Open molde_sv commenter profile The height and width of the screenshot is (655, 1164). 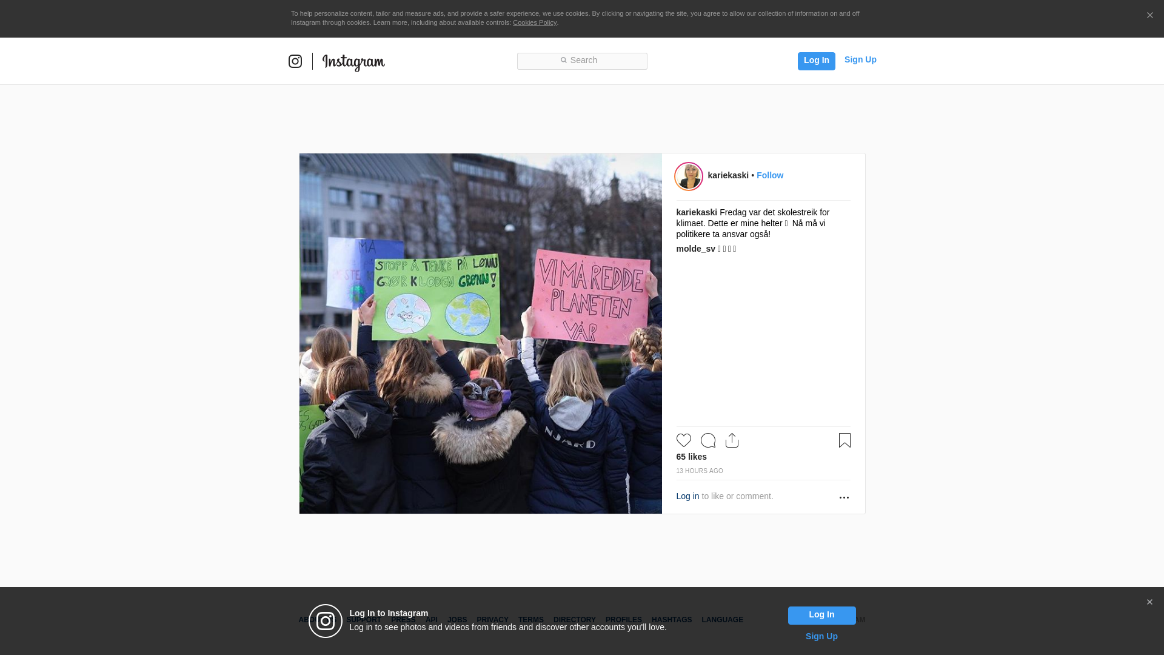696,249
